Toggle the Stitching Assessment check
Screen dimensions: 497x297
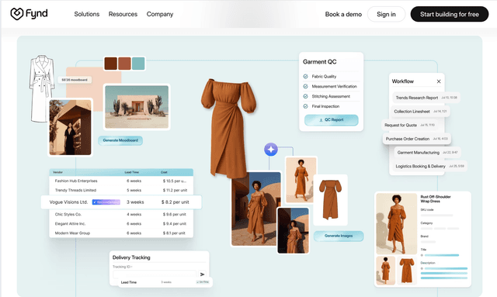coord(305,96)
